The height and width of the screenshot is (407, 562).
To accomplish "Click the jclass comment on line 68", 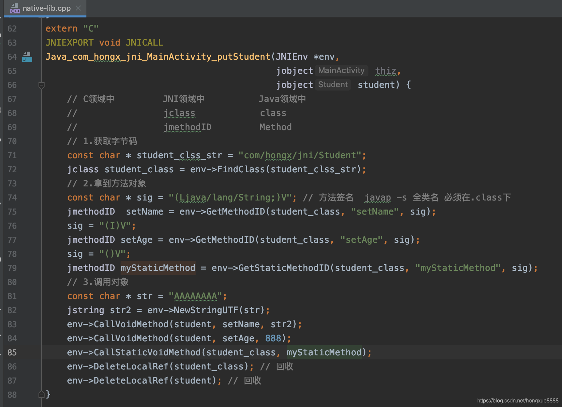I will [x=179, y=113].
